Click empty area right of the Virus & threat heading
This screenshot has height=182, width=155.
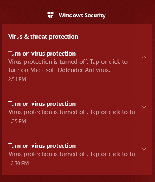(x=114, y=37)
